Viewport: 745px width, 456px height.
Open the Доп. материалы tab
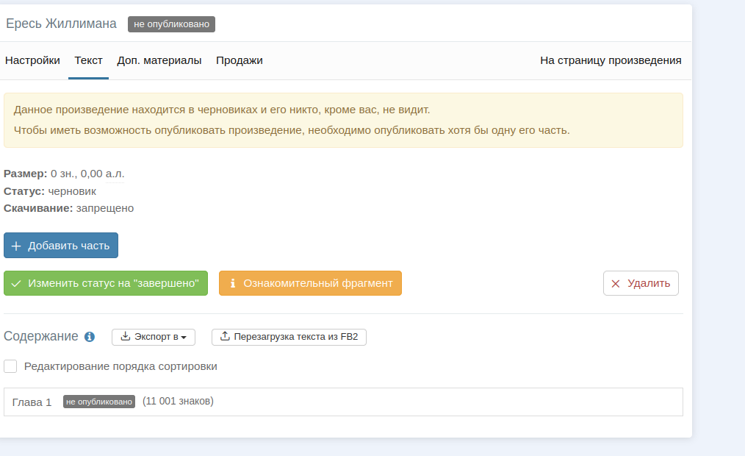tap(159, 60)
